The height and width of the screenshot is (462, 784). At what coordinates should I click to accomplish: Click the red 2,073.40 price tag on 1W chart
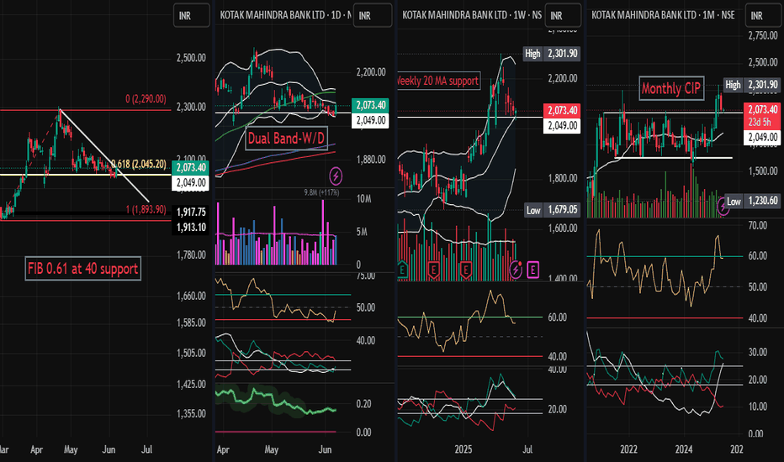[562, 110]
